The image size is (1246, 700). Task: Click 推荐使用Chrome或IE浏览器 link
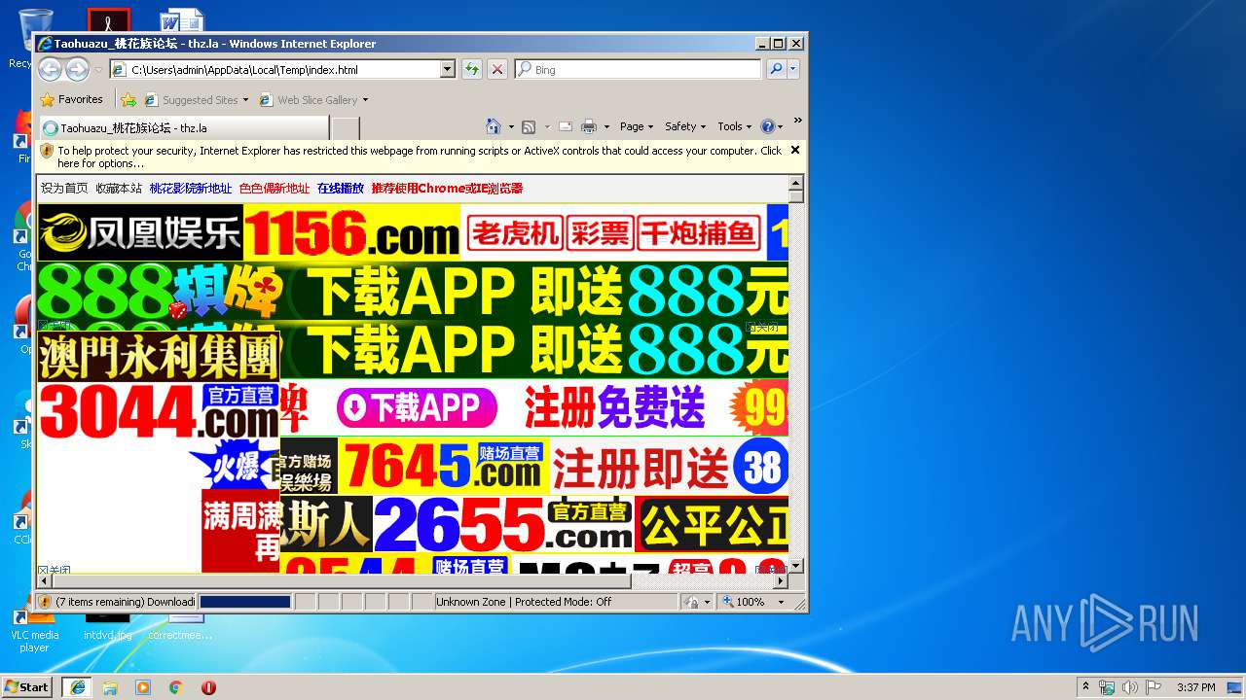coord(447,188)
